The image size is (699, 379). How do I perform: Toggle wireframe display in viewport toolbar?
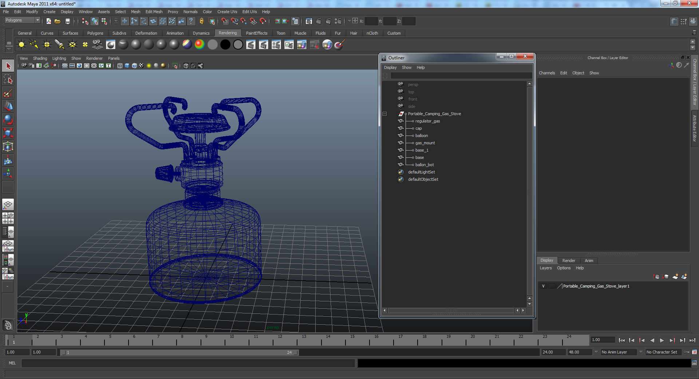(120, 66)
